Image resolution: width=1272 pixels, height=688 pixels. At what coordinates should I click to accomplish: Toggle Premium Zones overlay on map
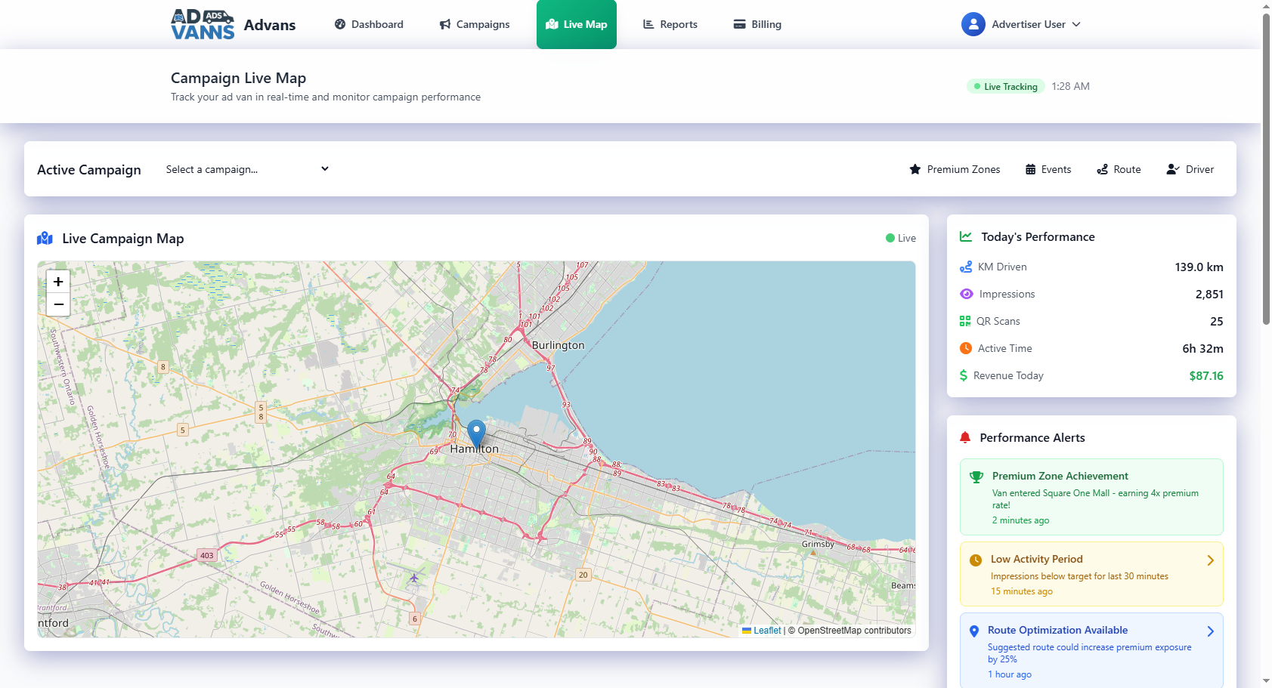[955, 170]
